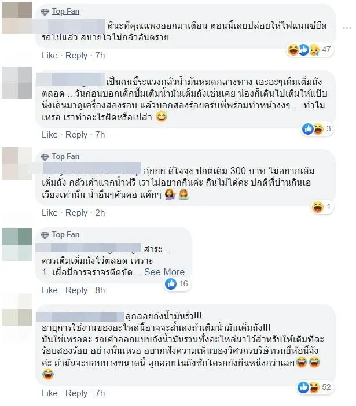Screen dimensions: 356x406
Task: Expand the truncated comment with See More
Action: (x=164, y=272)
